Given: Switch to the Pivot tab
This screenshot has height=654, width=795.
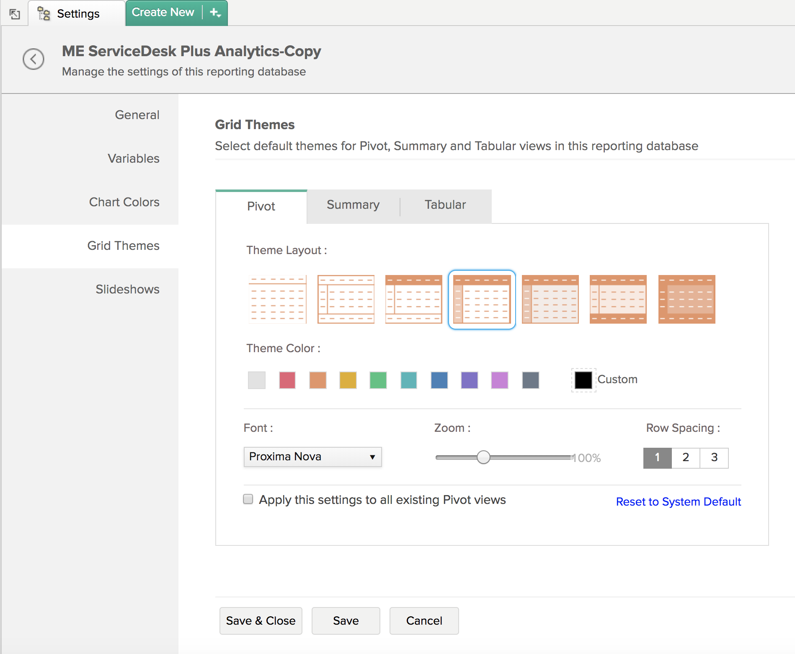Looking at the screenshot, I should pos(261,206).
